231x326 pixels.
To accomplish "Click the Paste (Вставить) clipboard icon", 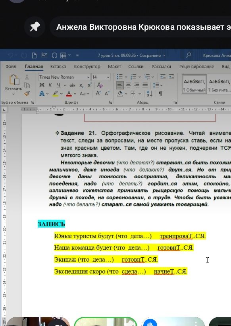I will click(x=14, y=80).
